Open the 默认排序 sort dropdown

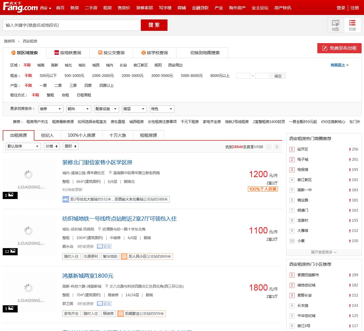[23, 146]
